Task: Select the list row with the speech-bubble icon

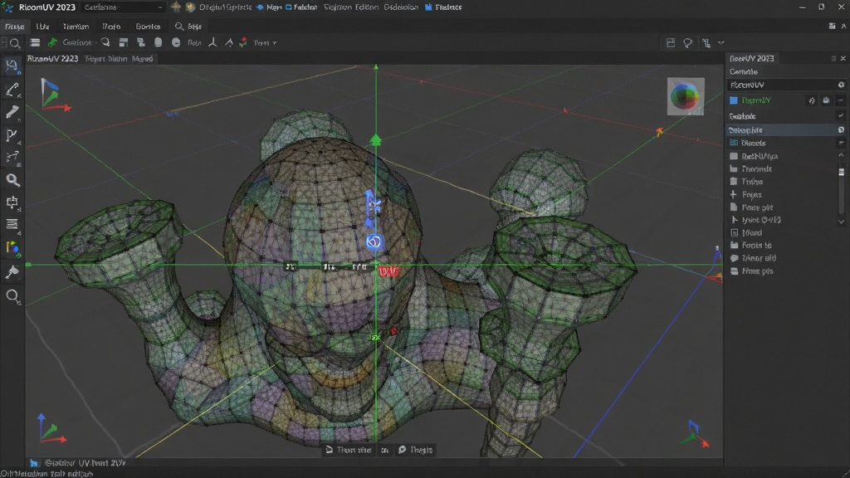Action: [782, 258]
